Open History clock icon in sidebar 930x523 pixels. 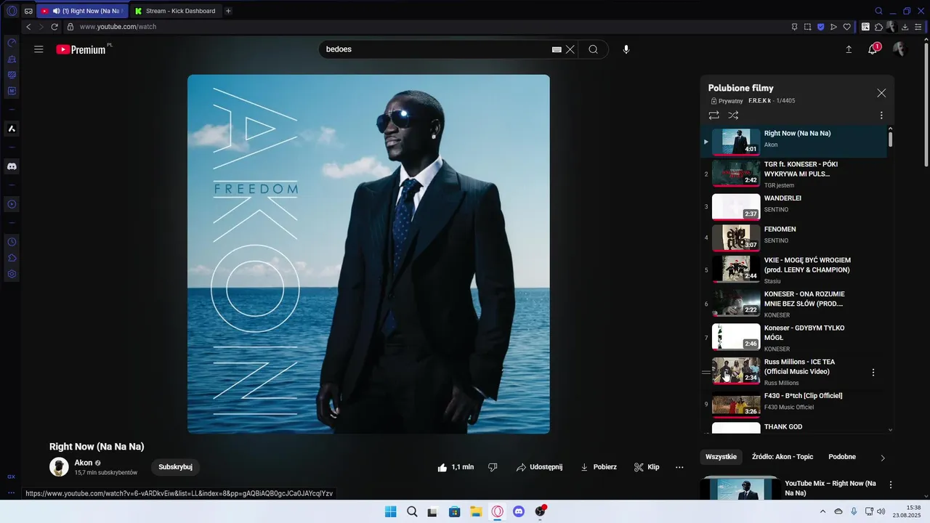12,242
